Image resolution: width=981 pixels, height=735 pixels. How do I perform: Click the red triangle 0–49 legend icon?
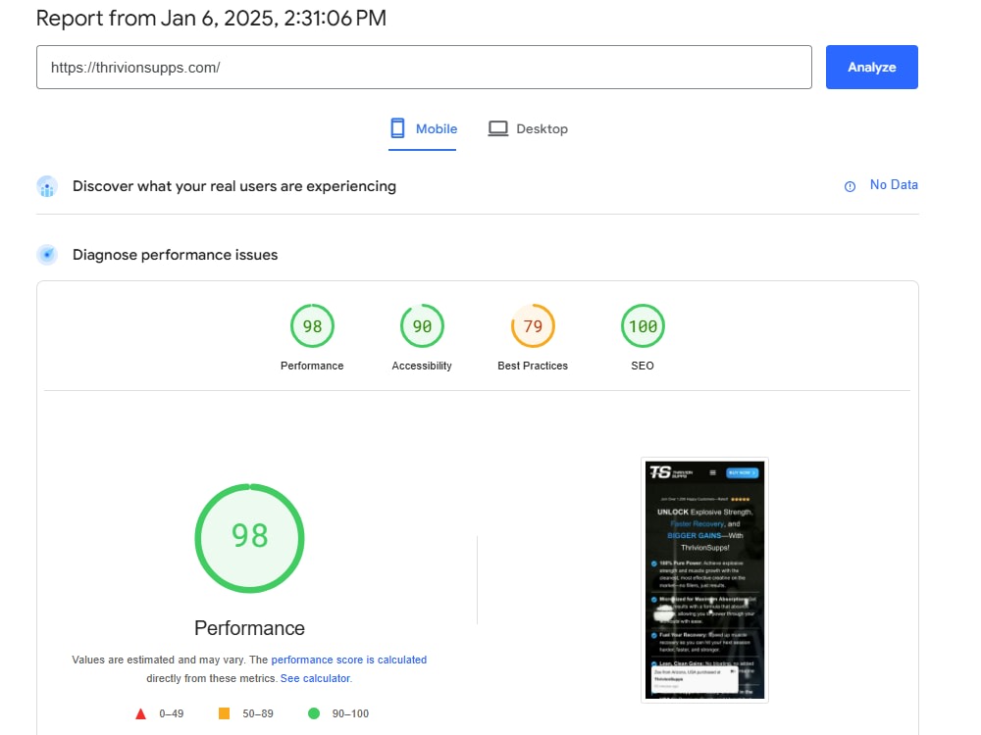coord(140,713)
